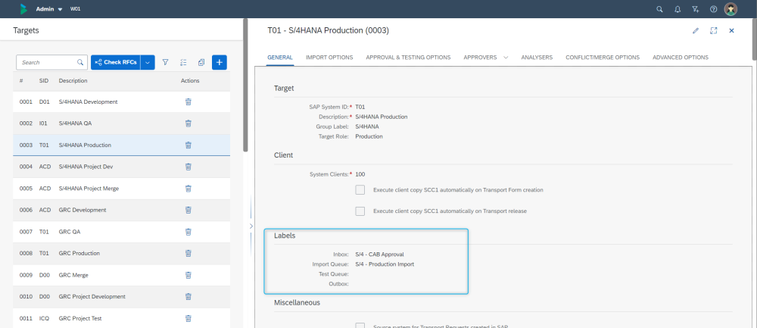Select row S/4HANA Development
Image resolution: width=757 pixels, height=328 pixels.
[x=122, y=102]
